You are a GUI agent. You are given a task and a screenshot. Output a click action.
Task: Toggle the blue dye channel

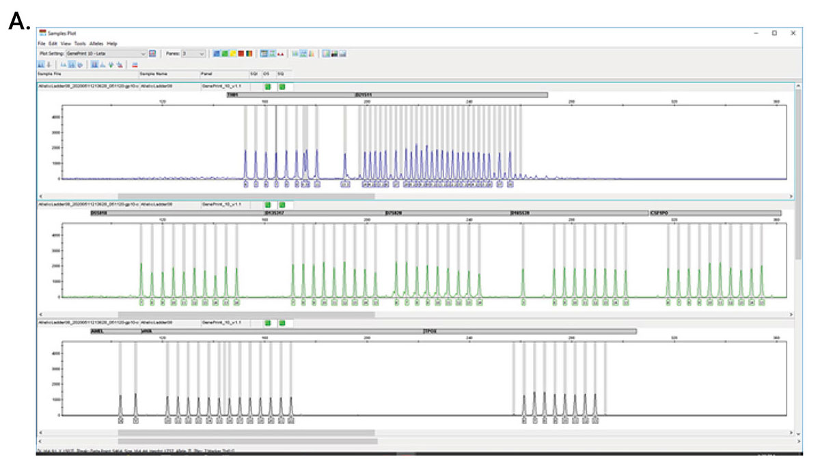217,53
